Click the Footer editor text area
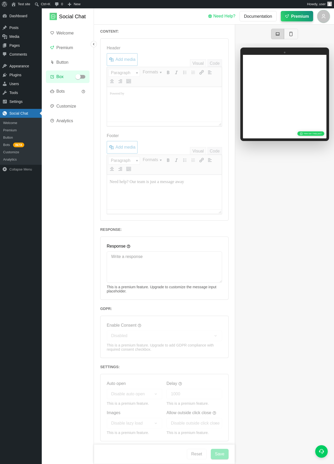 [x=164, y=192]
